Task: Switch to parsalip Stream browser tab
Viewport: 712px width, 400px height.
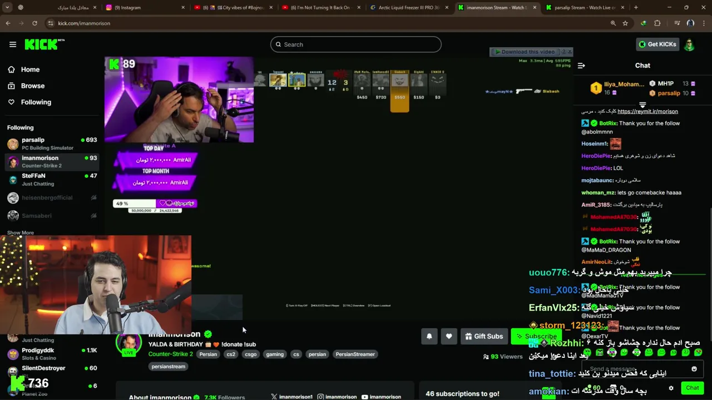Action: 585,7
